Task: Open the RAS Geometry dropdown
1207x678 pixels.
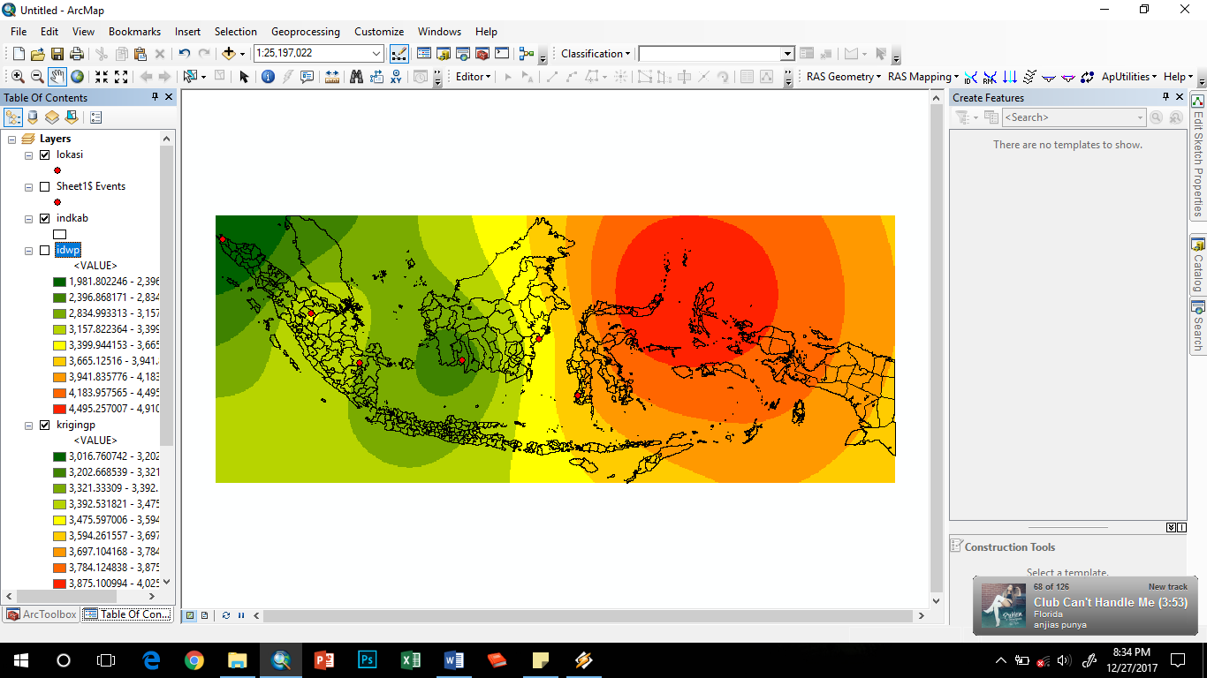Action: [841, 77]
